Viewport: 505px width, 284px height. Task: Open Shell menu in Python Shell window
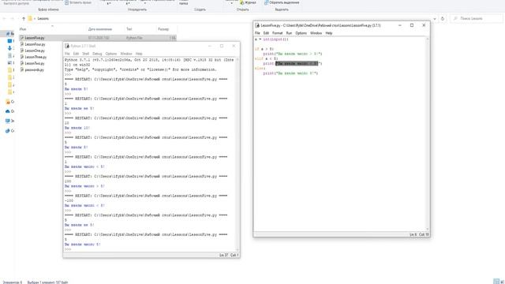click(85, 54)
